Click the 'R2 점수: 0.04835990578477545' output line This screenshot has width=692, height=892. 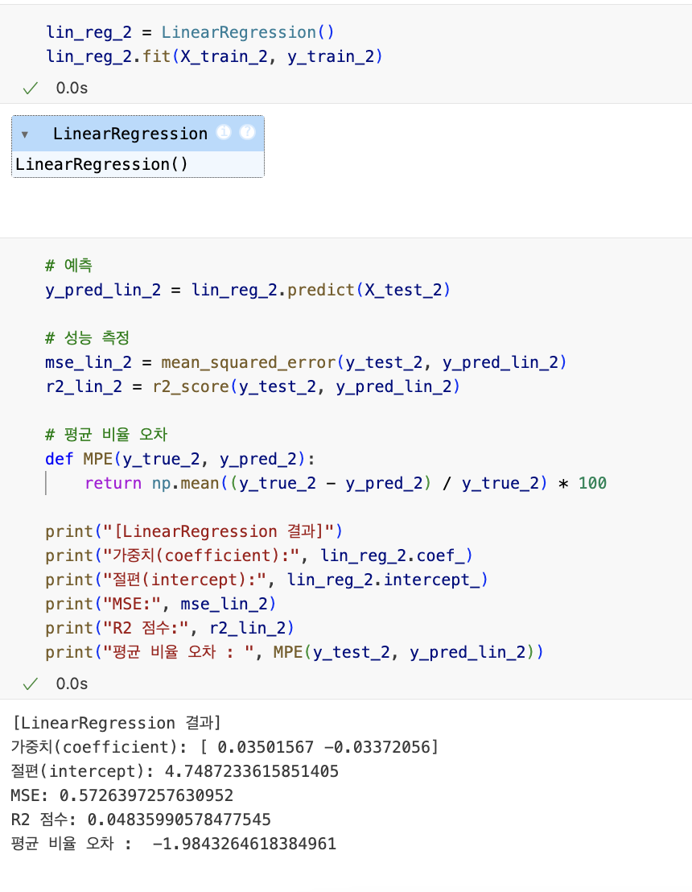[x=141, y=820]
